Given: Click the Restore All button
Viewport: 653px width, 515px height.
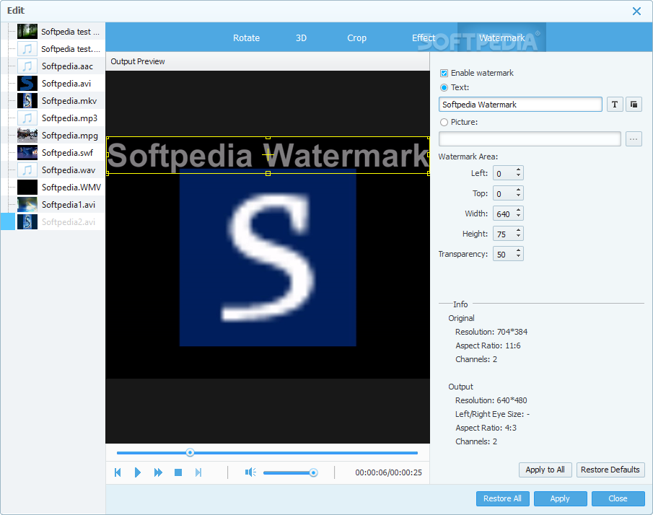Looking at the screenshot, I should tap(502, 498).
